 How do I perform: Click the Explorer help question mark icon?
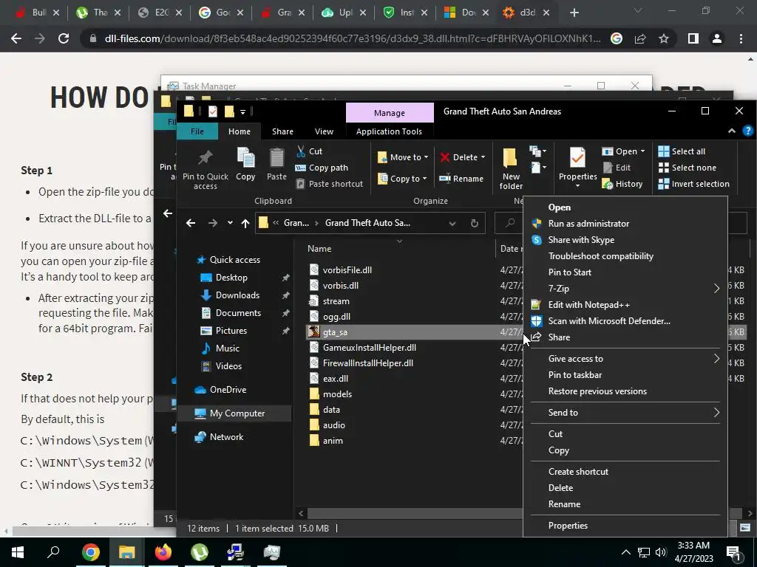[747, 131]
